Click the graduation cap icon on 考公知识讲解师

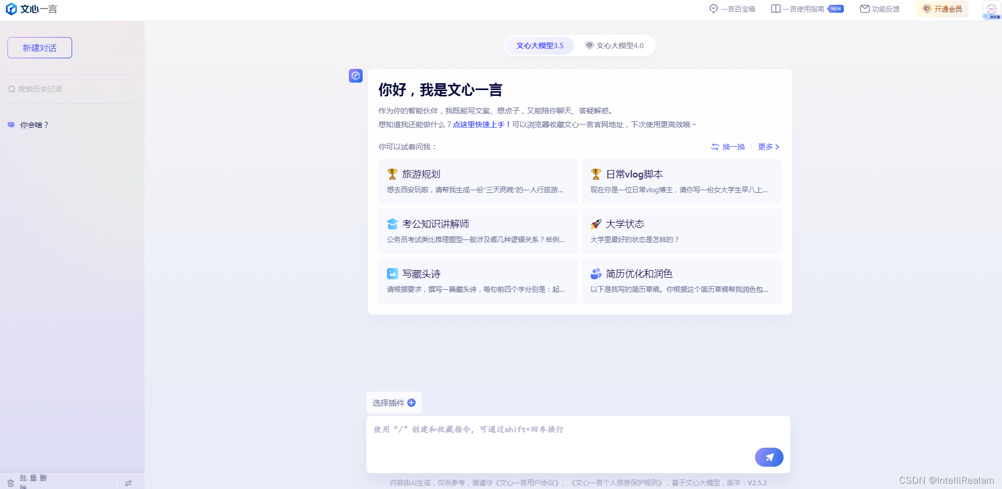coord(392,224)
